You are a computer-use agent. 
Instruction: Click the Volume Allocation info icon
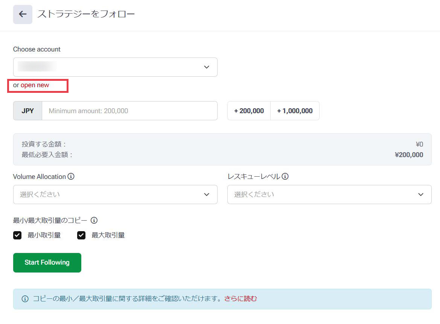(71, 176)
